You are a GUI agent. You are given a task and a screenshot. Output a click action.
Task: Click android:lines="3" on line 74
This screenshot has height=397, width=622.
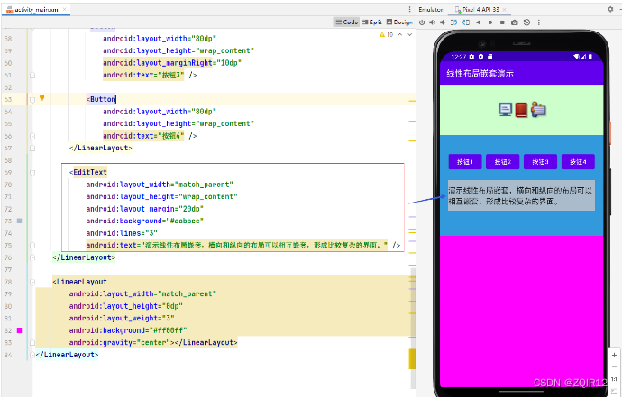click(122, 233)
